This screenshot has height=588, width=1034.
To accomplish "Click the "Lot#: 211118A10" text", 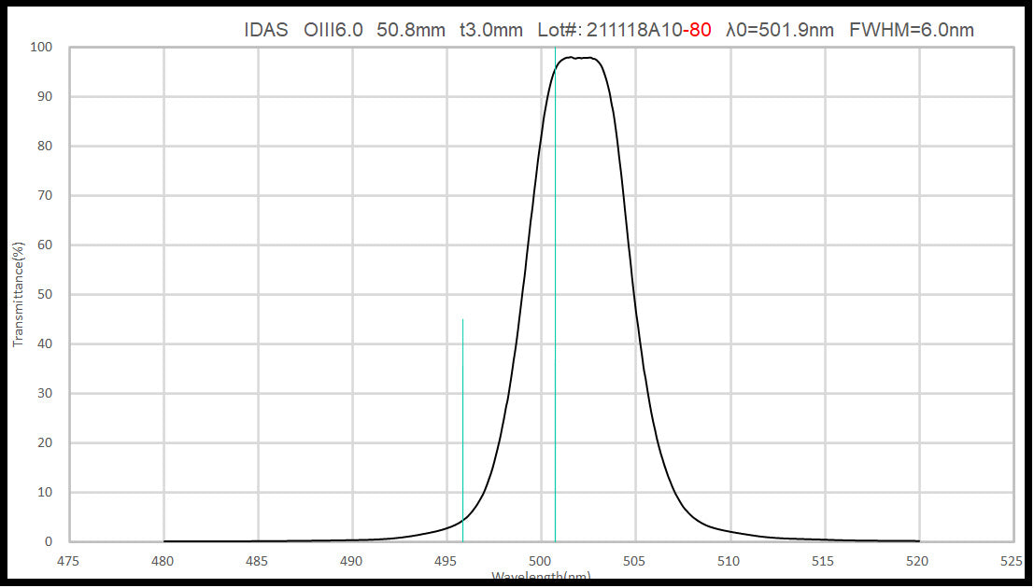I will pyautogui.click(x=610, y=30).
